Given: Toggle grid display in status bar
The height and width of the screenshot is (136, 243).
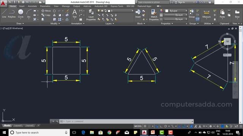Looking at the screenshot, I should tap(145, 126).
